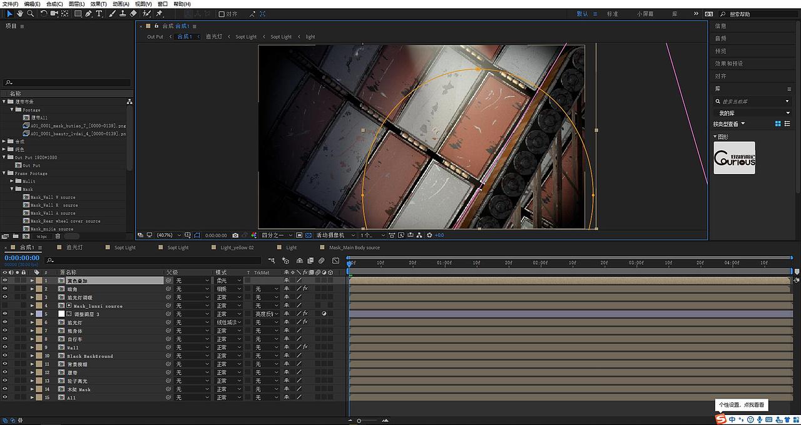Switch to the Light_yellow 02 timeline tab

pyautogui.click(x=237, y=248)
